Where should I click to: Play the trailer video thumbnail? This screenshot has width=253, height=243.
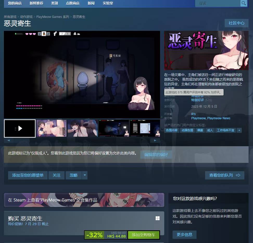pos(20,128)
